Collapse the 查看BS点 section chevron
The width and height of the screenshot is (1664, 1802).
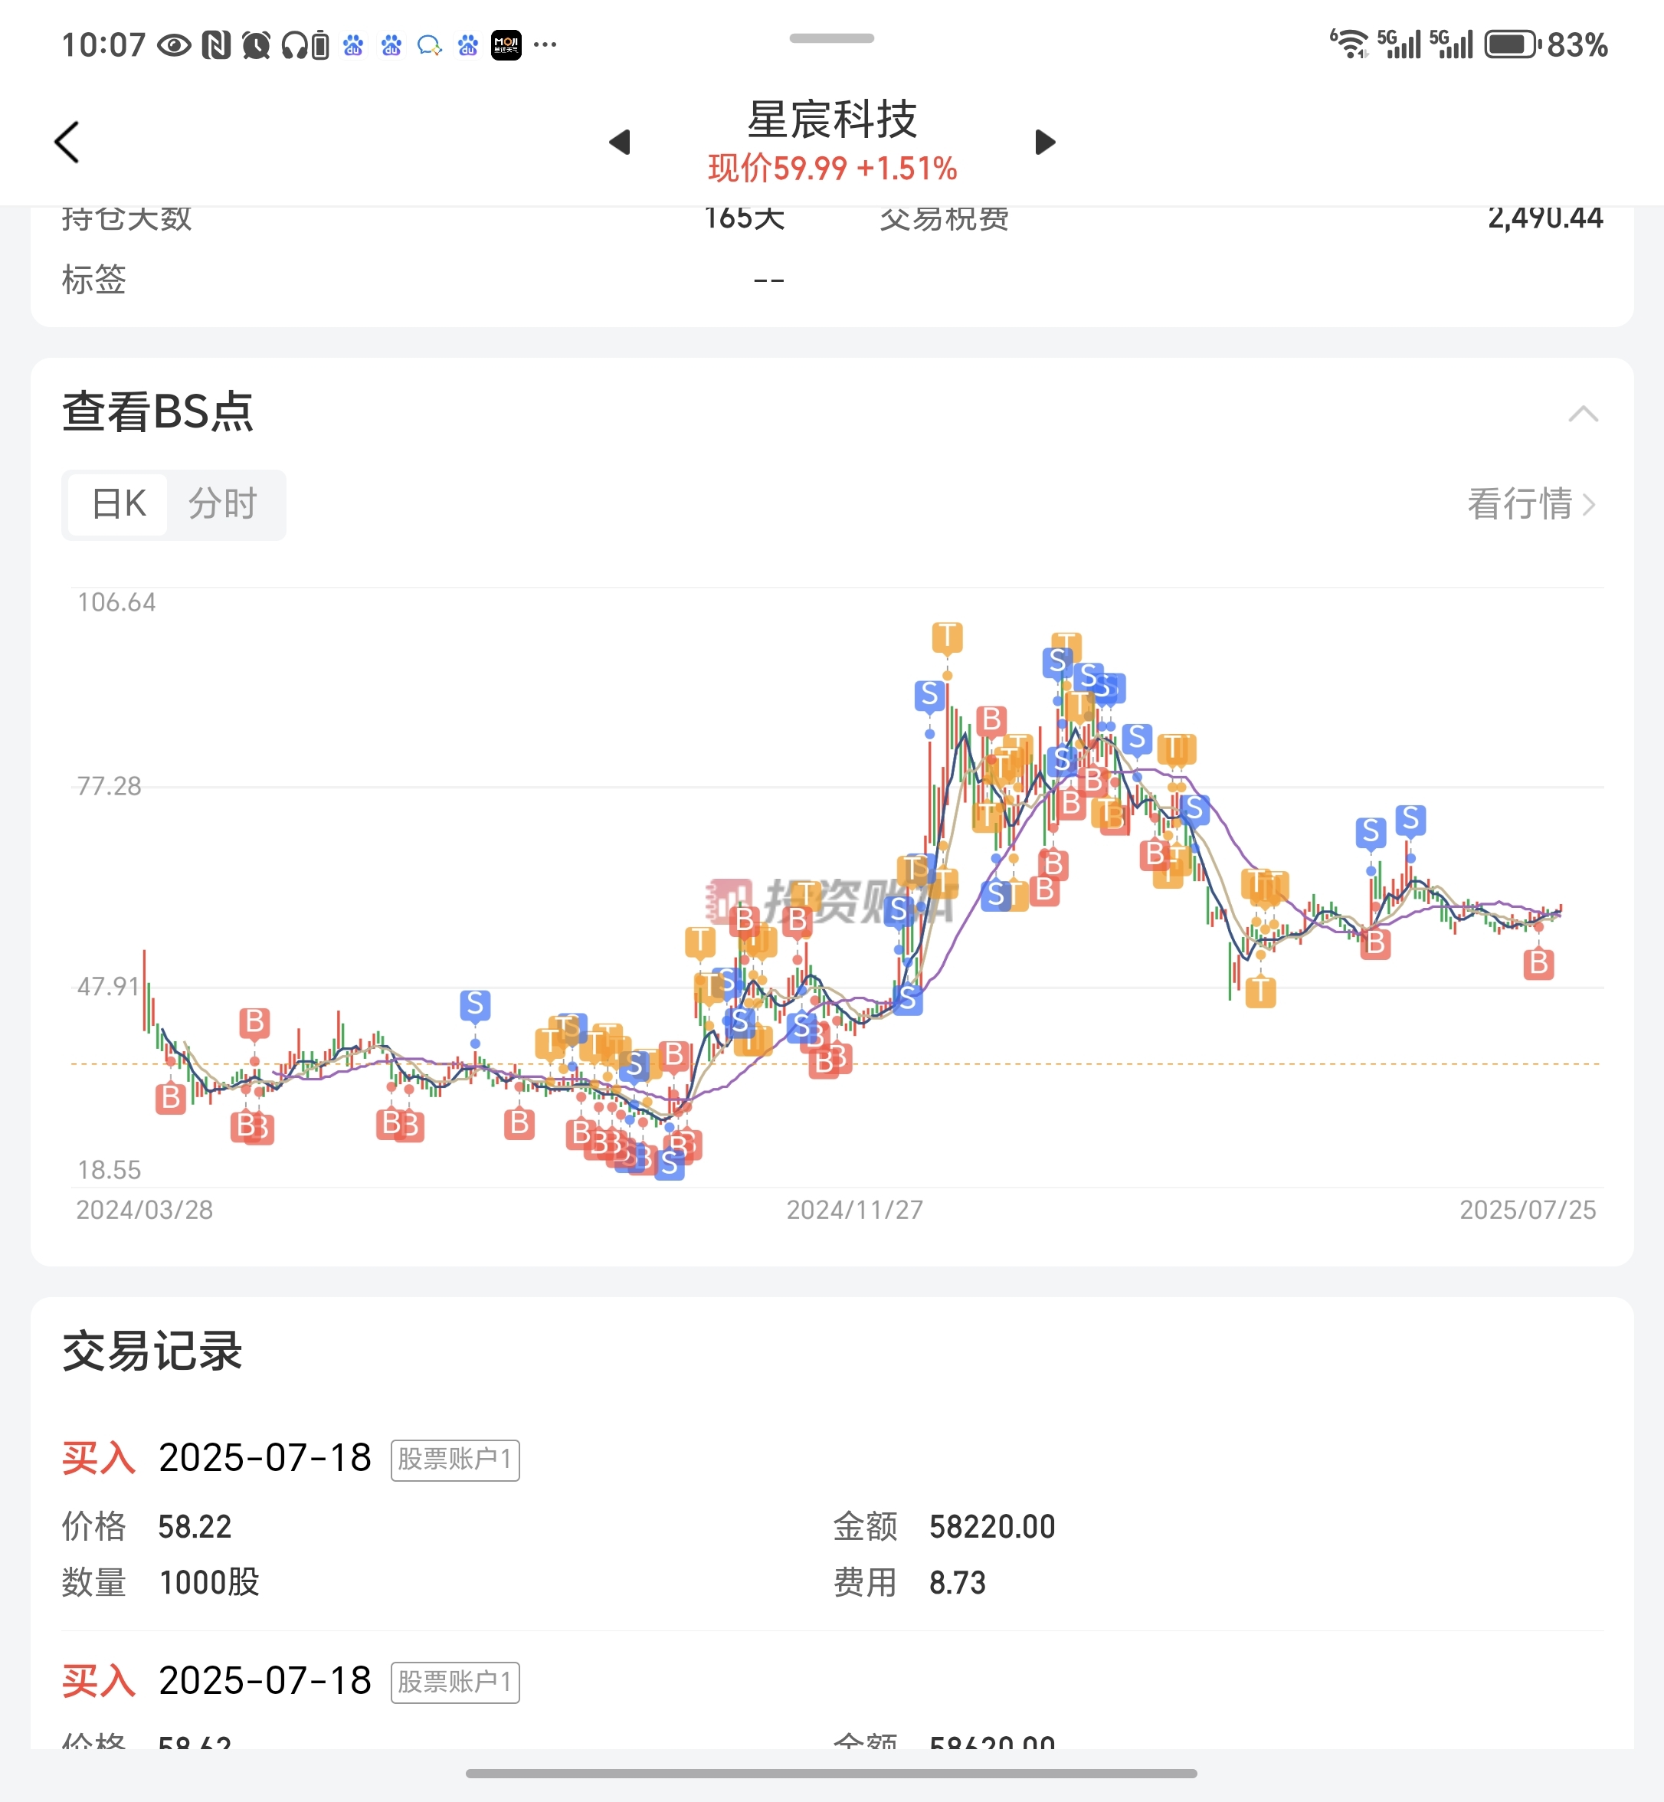click(x=1583, y=414)
